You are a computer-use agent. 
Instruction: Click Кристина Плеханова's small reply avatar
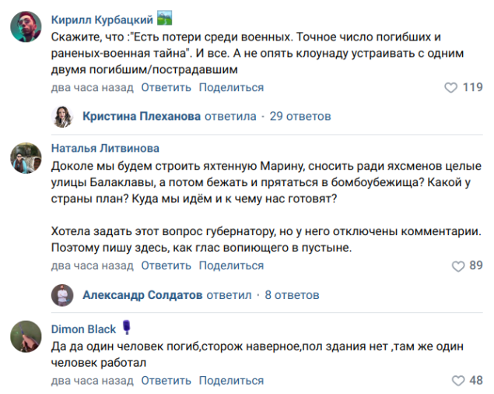click(x=62, y=117)
